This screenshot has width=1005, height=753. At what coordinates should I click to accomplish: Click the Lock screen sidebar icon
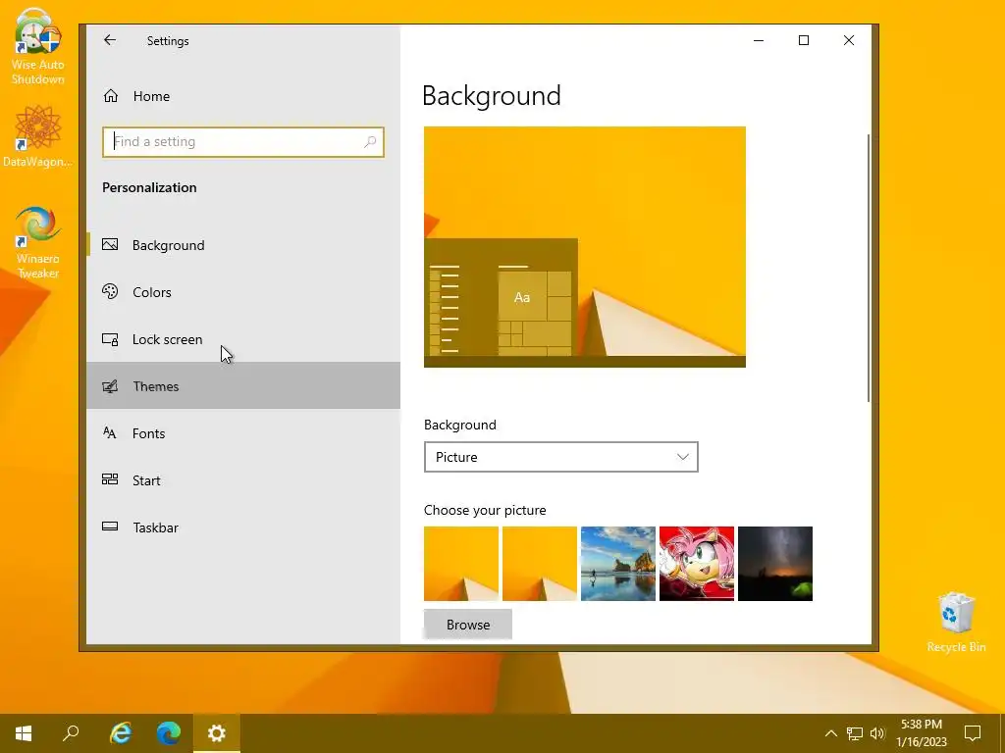pos(110,339)
